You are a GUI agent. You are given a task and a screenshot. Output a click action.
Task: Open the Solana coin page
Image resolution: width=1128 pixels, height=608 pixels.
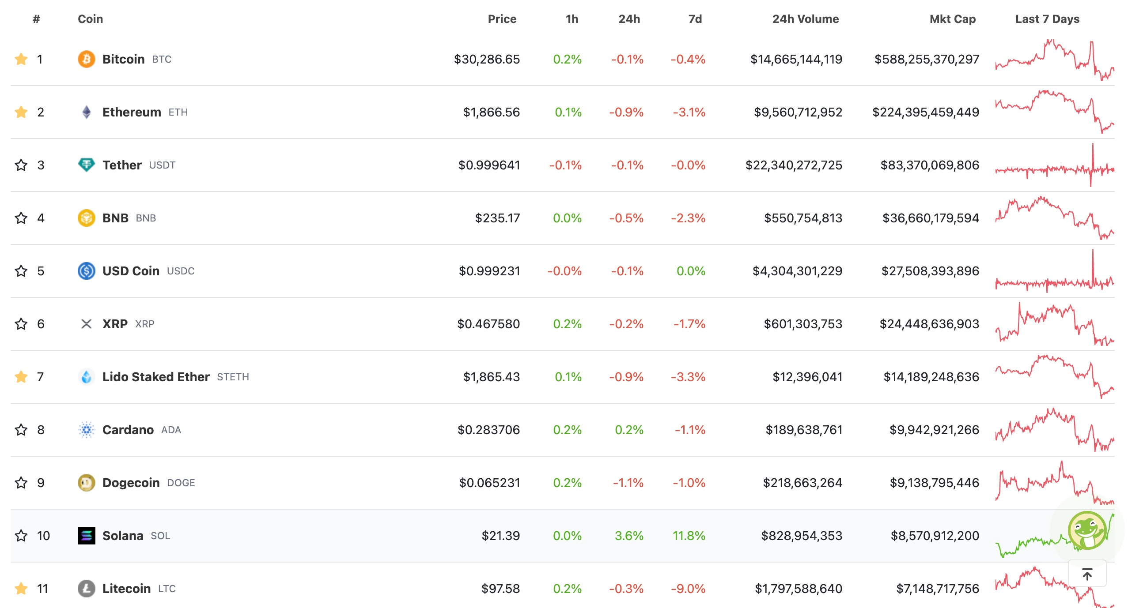coord(123,536)
